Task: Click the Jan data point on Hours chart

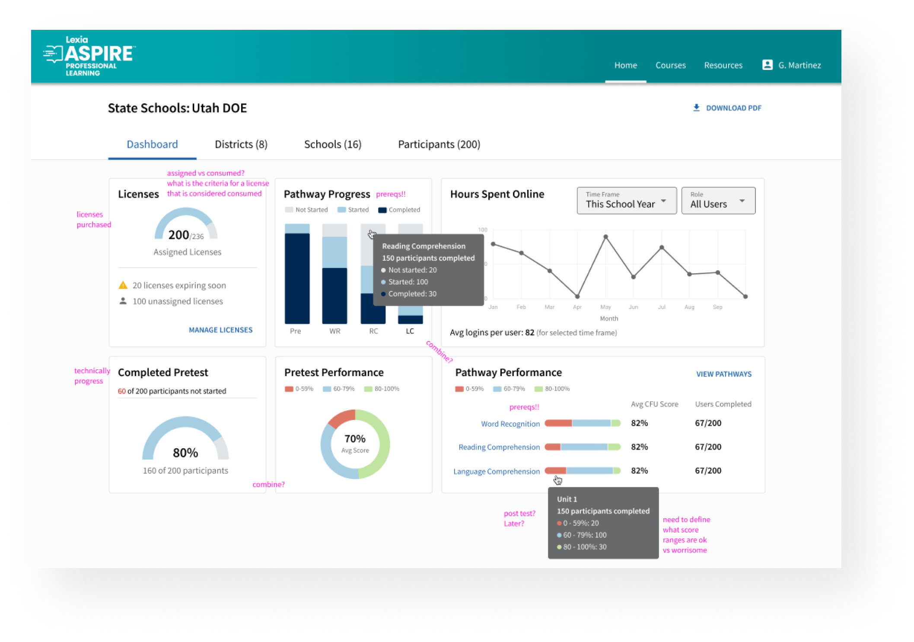Action: point(493,244)
